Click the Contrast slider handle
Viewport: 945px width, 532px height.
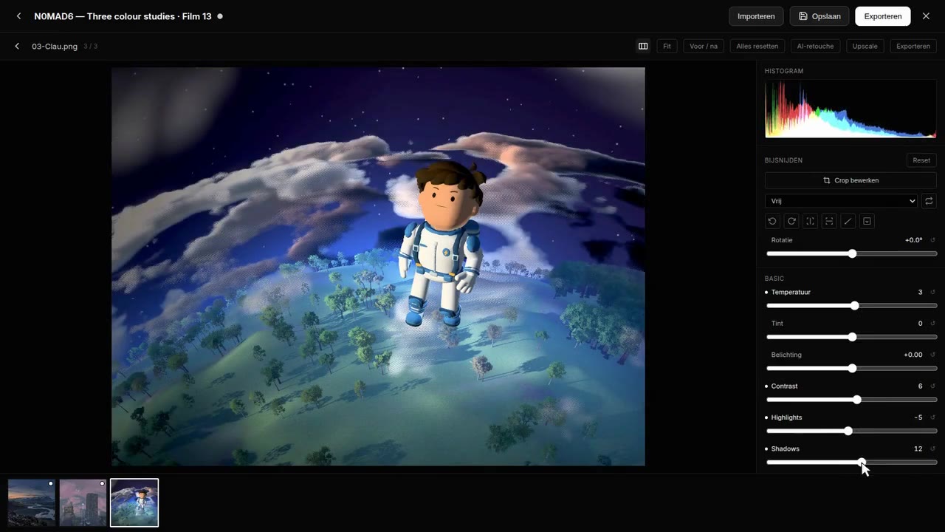[x=857, y=400]
